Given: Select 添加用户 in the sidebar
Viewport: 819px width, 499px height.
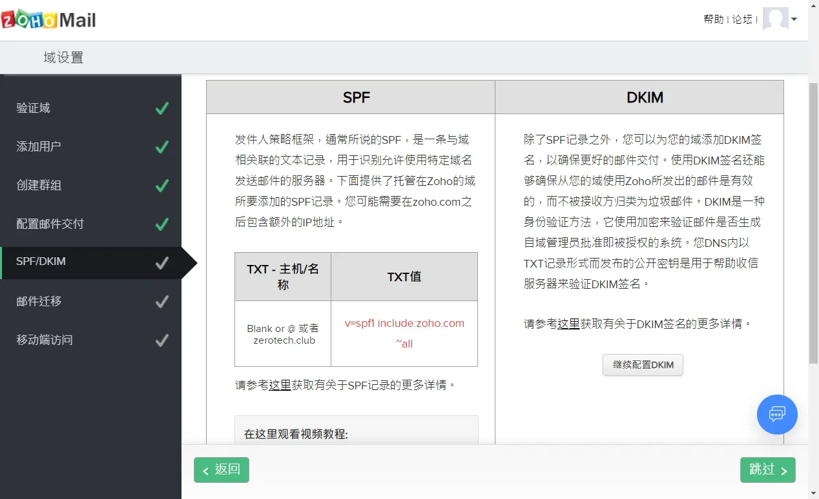Looking at the screenshot, I should [x=90, y=147].
